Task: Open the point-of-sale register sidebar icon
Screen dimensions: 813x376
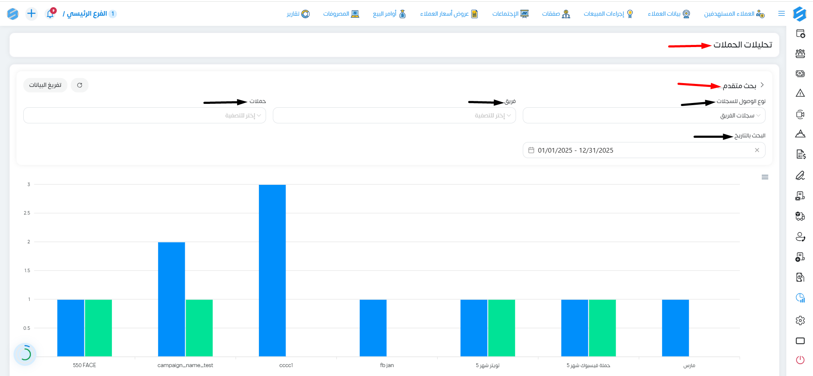Action: tap(800, 196)
